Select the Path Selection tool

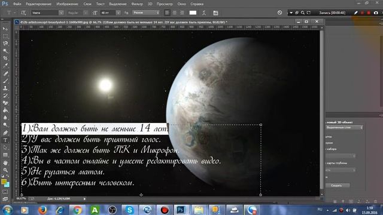[5, 148]
